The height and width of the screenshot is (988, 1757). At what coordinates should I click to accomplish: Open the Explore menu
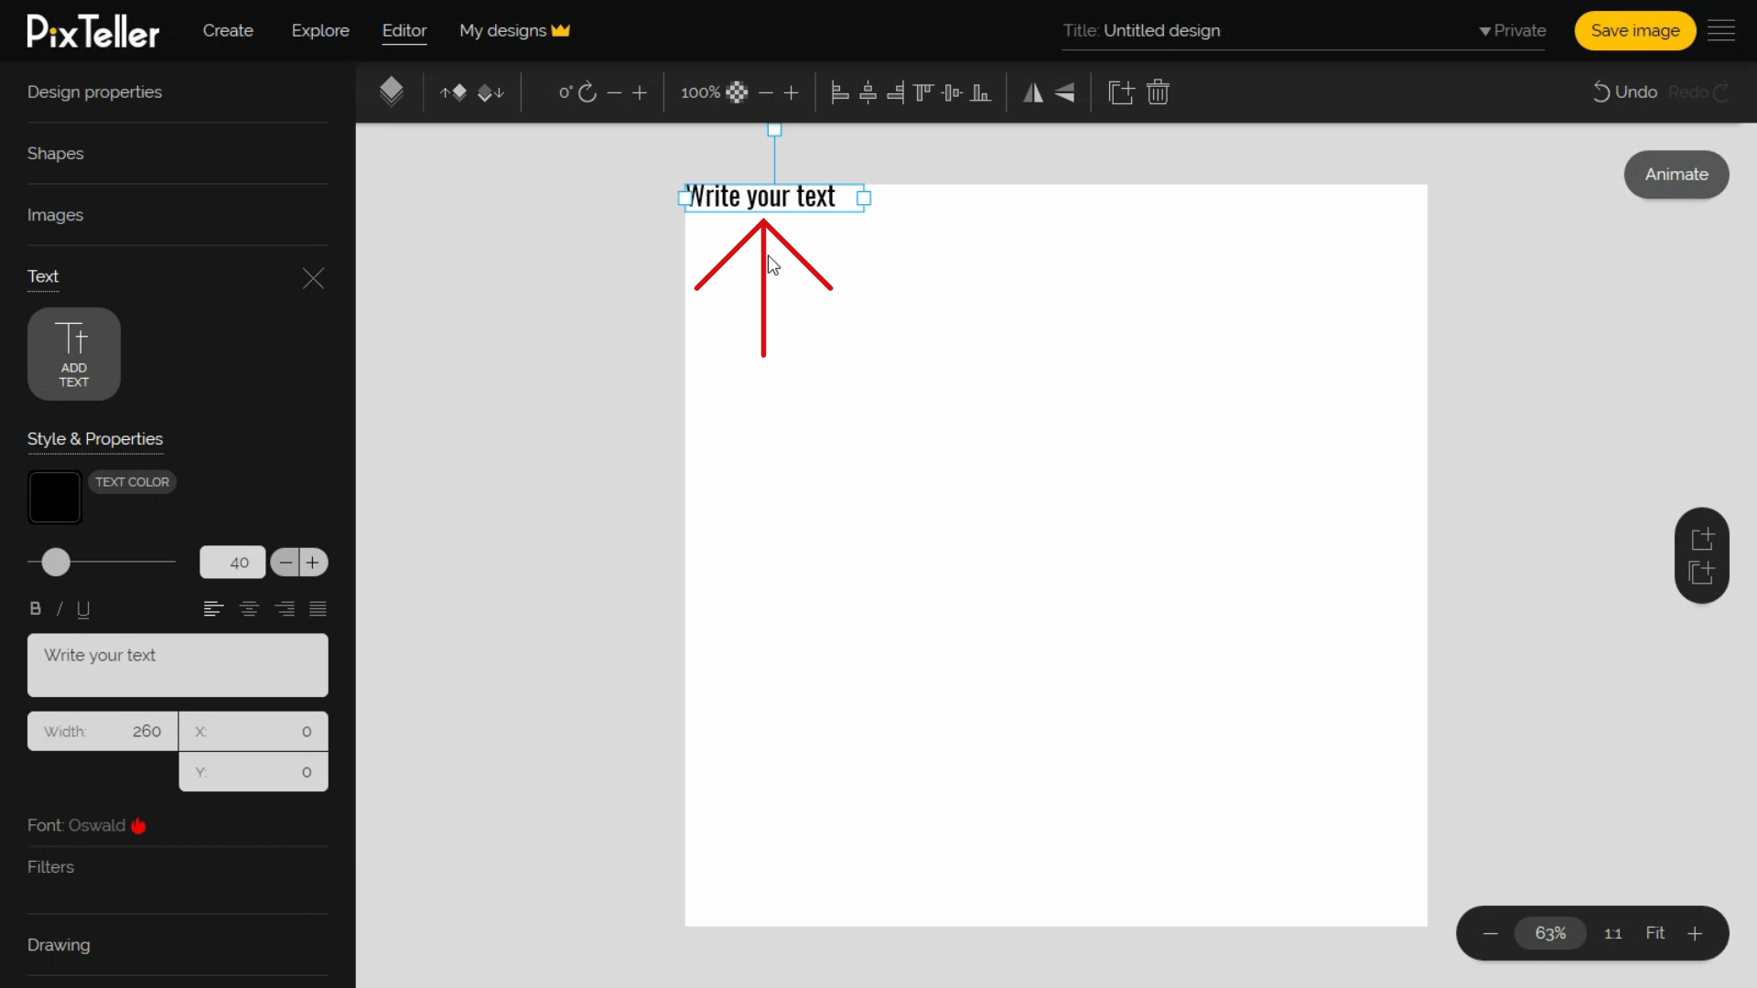click(x=320, y=30)
